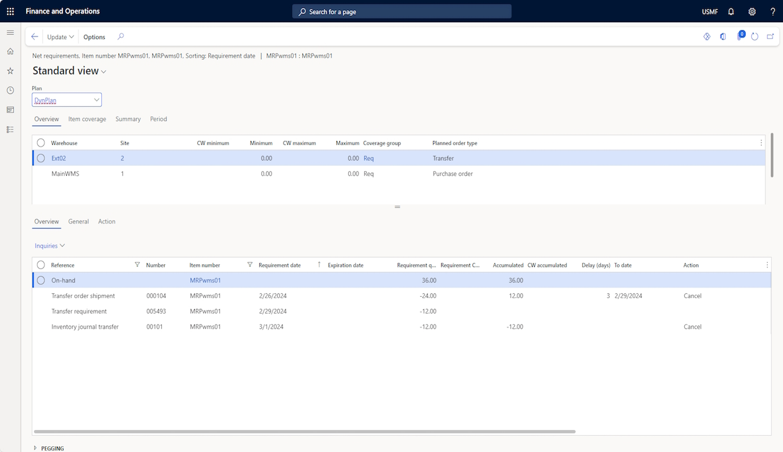
Task: Switch to the Item coverage tab
Action: click(x=87, y=119)
